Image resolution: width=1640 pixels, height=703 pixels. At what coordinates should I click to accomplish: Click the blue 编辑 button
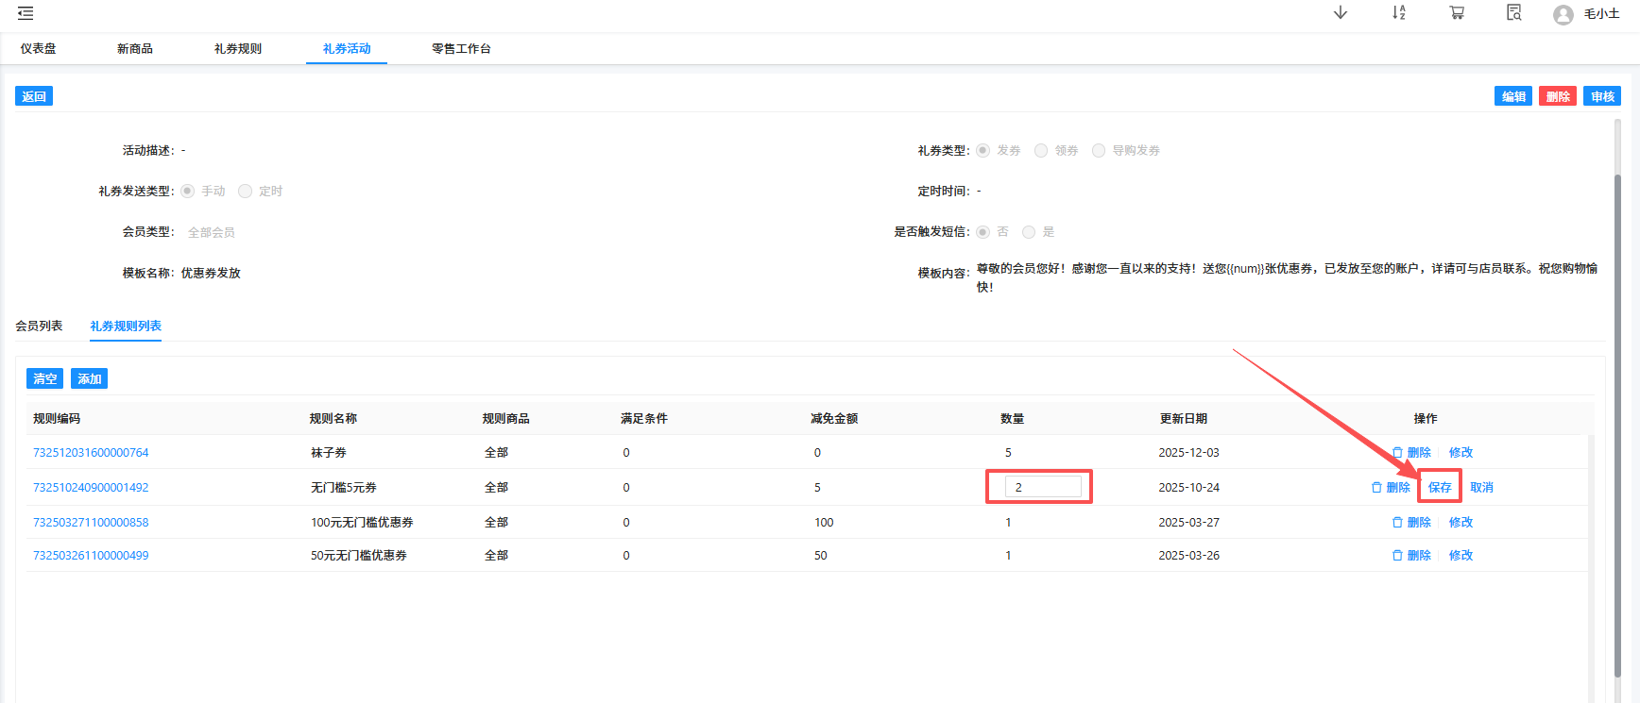(1513, 96)
